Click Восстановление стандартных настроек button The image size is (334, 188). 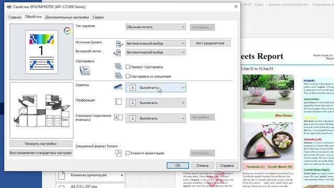pos(41,153)
